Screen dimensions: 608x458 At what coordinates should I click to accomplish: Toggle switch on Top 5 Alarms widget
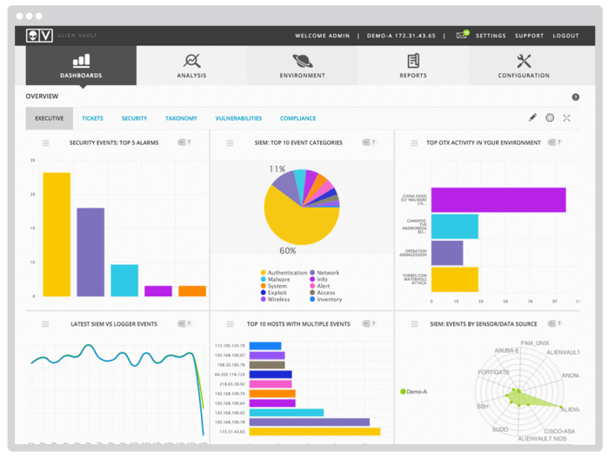coord(182,143)
